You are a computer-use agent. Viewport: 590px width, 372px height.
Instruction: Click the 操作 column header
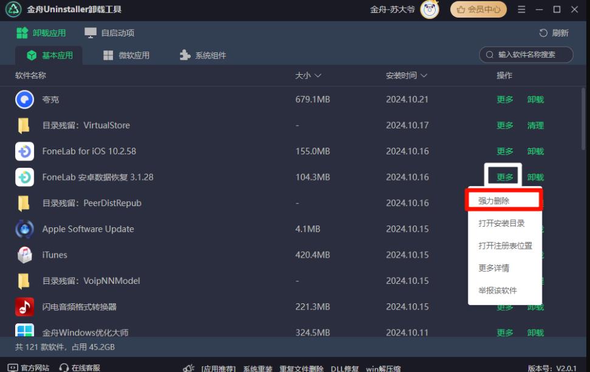tap(504, 76)
